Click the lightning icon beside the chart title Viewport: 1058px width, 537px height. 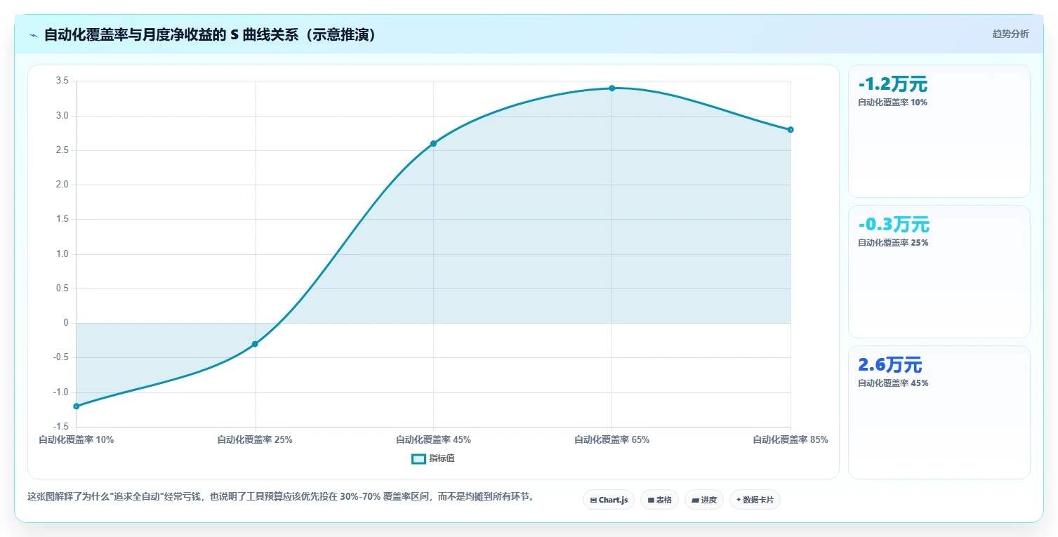point(33,34)
